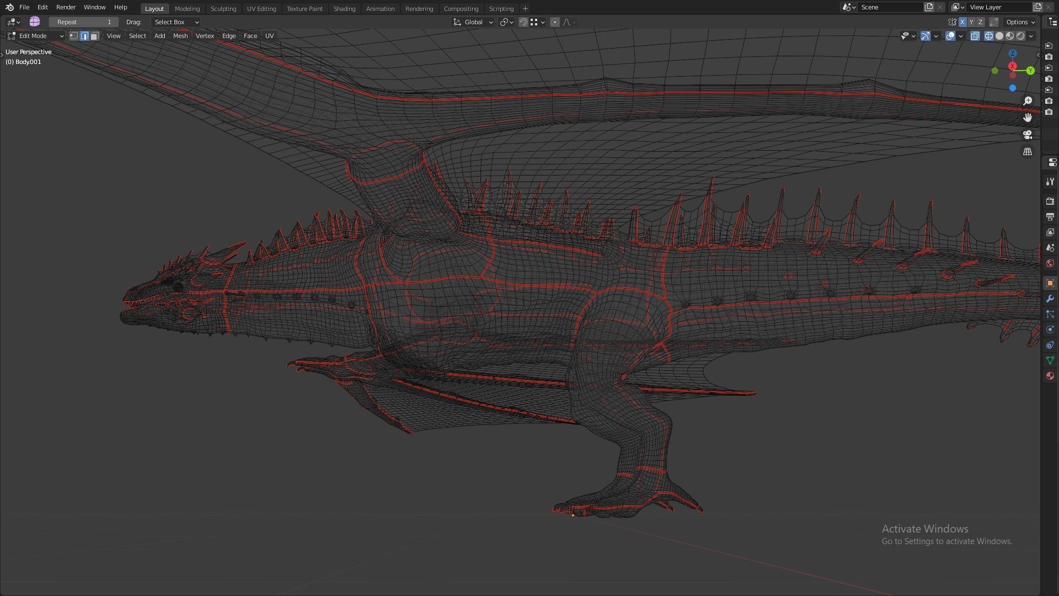This screenshot has height=596, width=1059.
Task: Click the View Layer name field
Action: (x=999, y=7)
